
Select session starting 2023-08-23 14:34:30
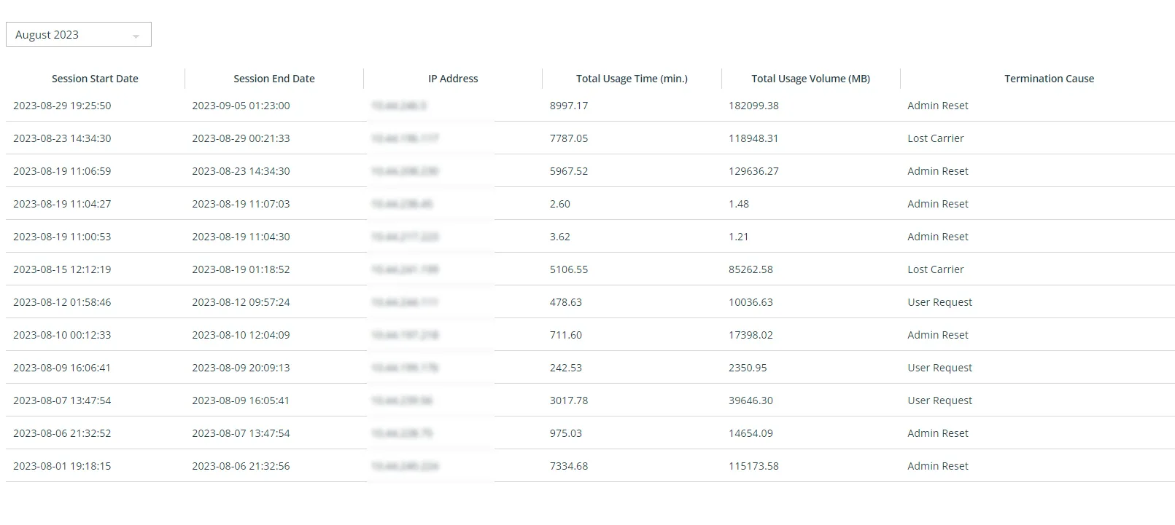[x=62, y=138]
